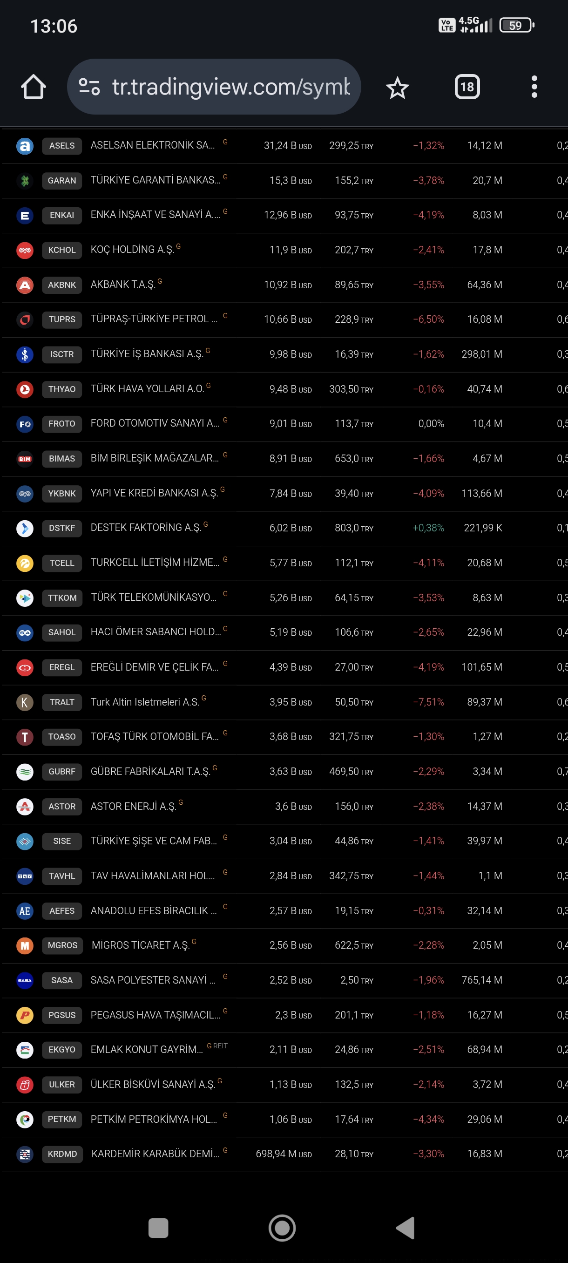This screenshot has height=1263, width=568.
Task: Open MİGROS TİCARET A.Ş. stock page
Action: coord(140,945)
